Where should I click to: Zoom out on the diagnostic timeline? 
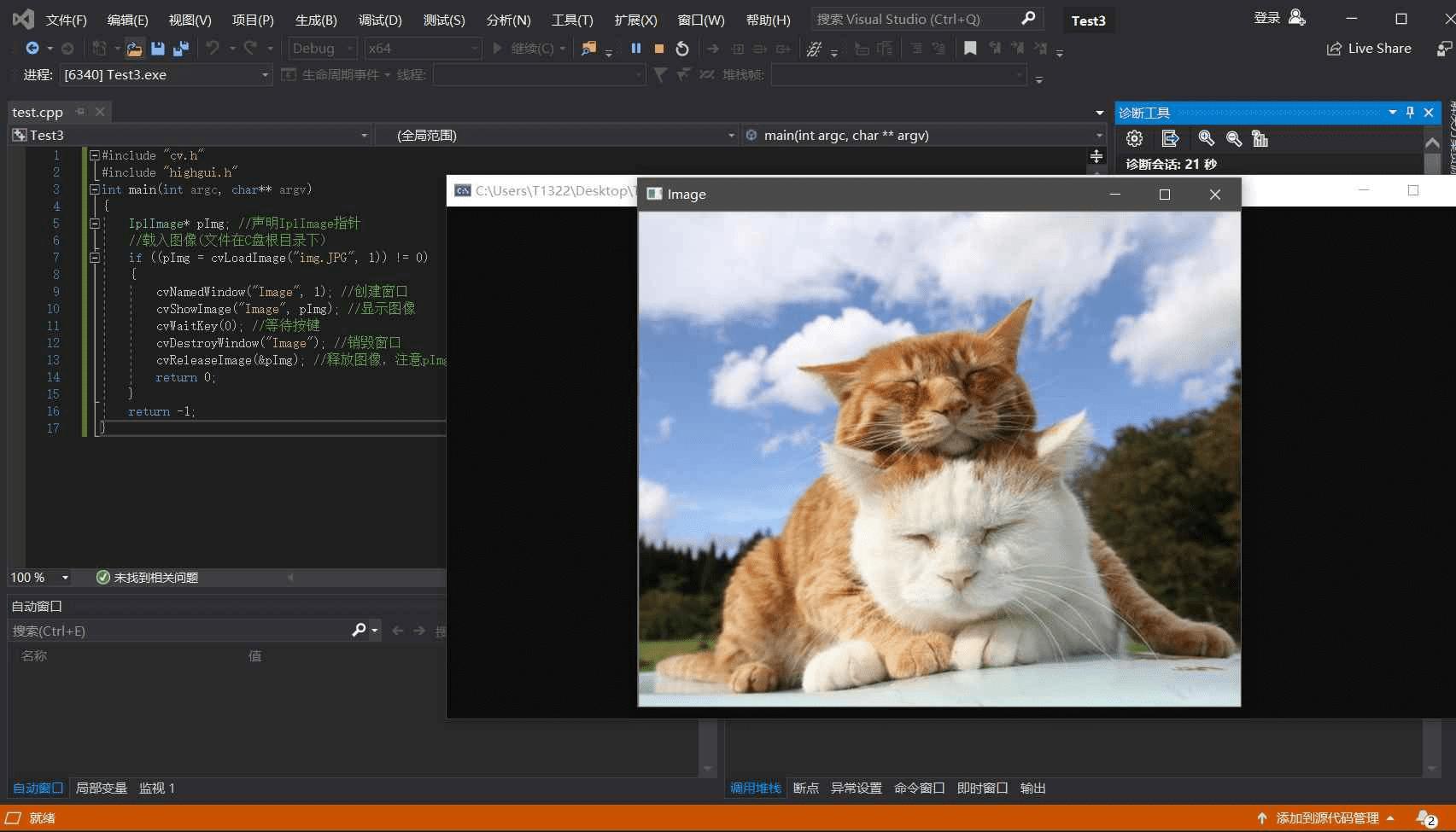(x=1233, y=138)
